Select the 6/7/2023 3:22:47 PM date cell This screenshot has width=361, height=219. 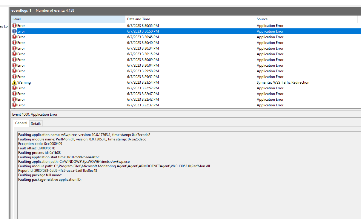(143, 94)
